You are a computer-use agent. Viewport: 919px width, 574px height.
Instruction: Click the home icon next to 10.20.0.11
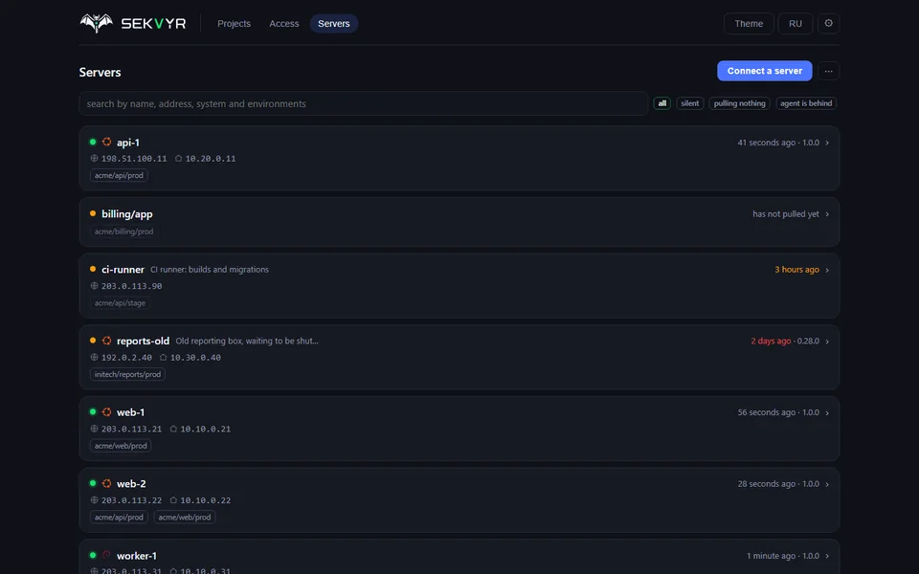click(178, 158)
